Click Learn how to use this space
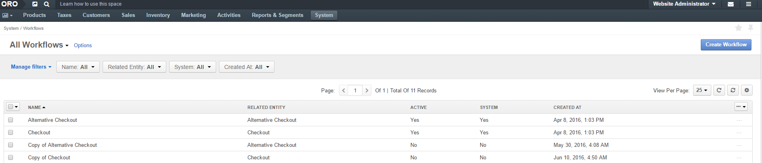This screenshot has width=762, height=163. pyautogui.click(x=91, y=4)
